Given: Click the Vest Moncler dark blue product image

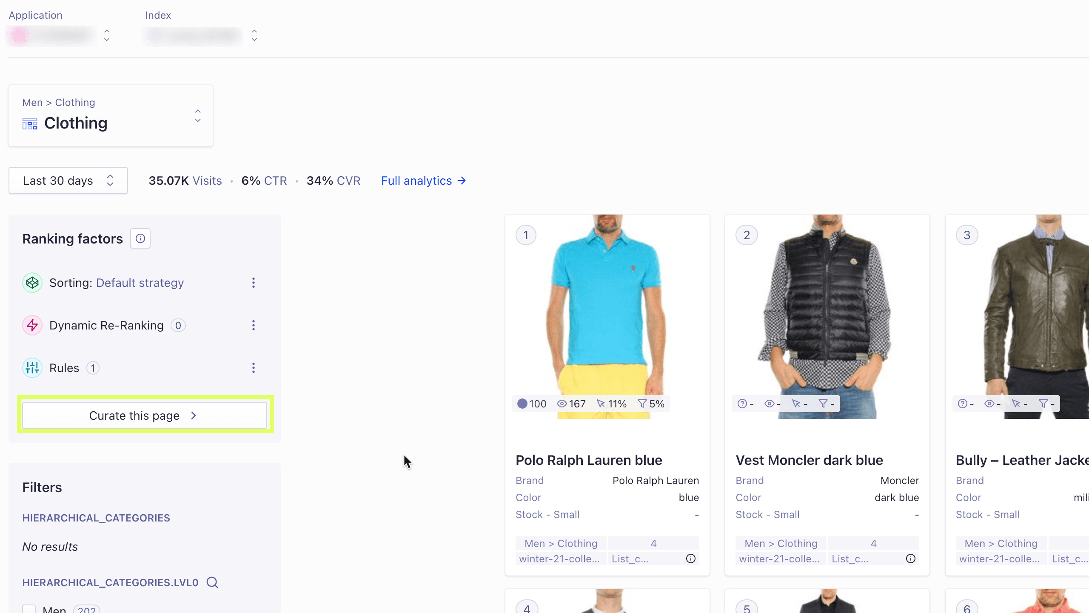Looking at the screenshot, I should pos(827,317).
